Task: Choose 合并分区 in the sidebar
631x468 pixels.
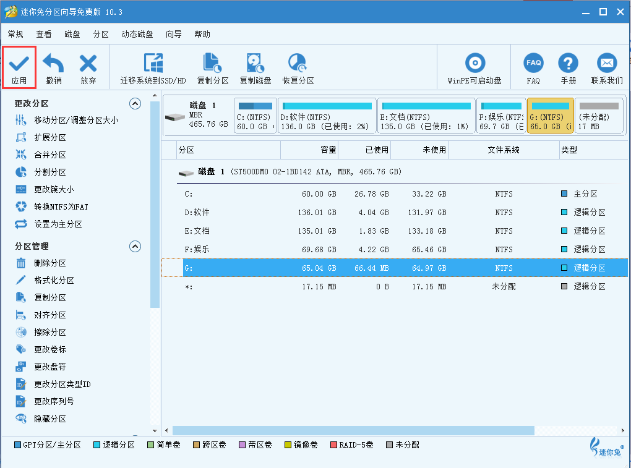Action: [41, 155]
